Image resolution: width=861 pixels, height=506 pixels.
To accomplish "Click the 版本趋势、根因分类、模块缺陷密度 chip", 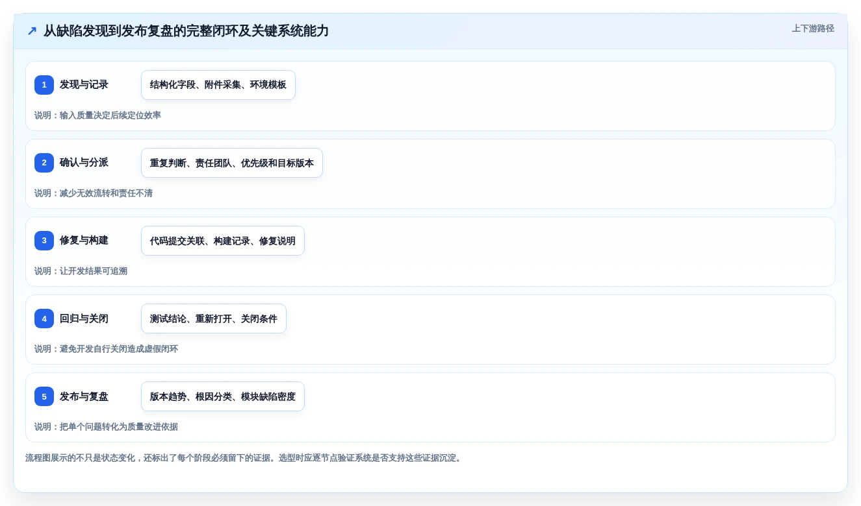I will pos(223,396).
